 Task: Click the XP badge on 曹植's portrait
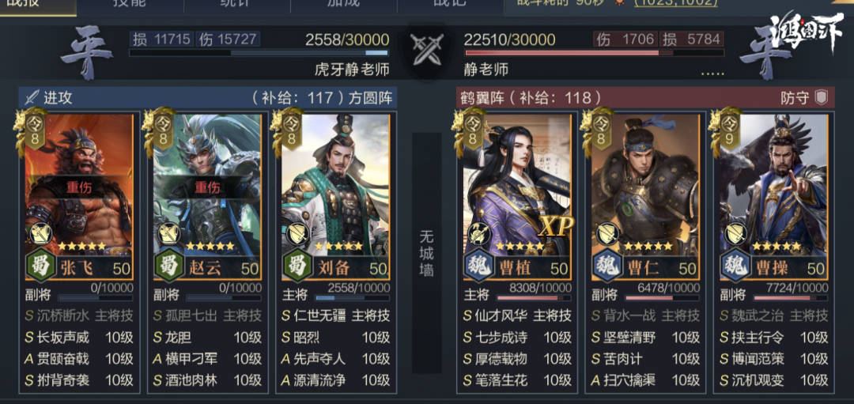tap(556, 227)
